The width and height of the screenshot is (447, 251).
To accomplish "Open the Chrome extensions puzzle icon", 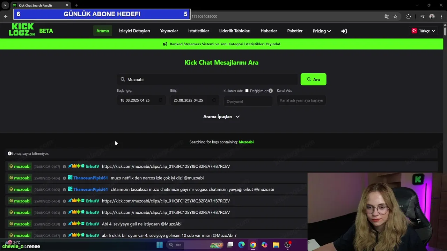I will pyautogui.click(x=409, y=16).
